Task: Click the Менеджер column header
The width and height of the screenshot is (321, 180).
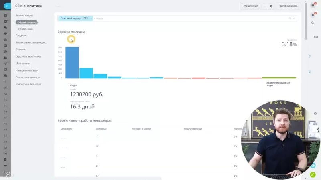Action: click(x=66, y=129)
